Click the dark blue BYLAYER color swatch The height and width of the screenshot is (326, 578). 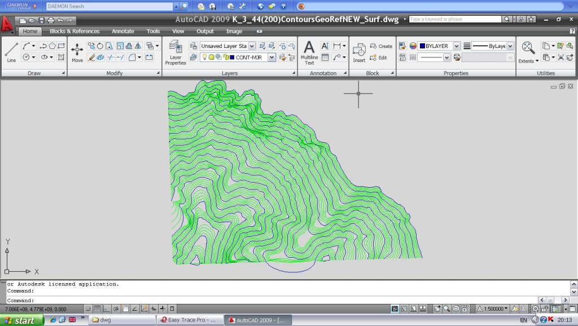422,46
